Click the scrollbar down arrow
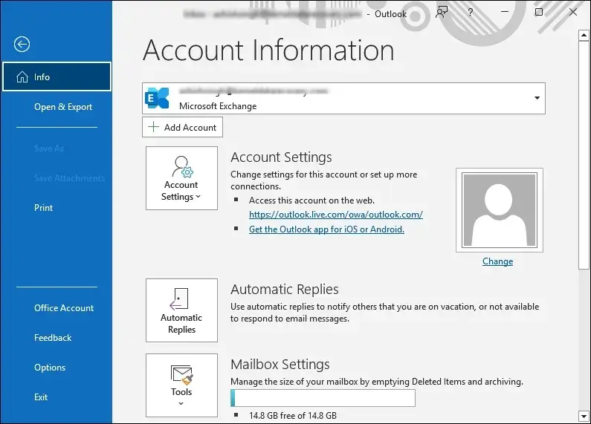 click(x=584, y=417)
